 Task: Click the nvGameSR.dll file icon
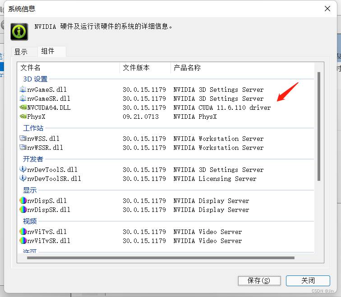(x=23, y=98)
